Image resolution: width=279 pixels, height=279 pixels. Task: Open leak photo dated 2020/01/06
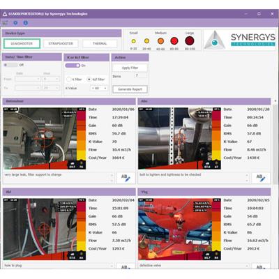pyautogui.click(x=45, y=138)
